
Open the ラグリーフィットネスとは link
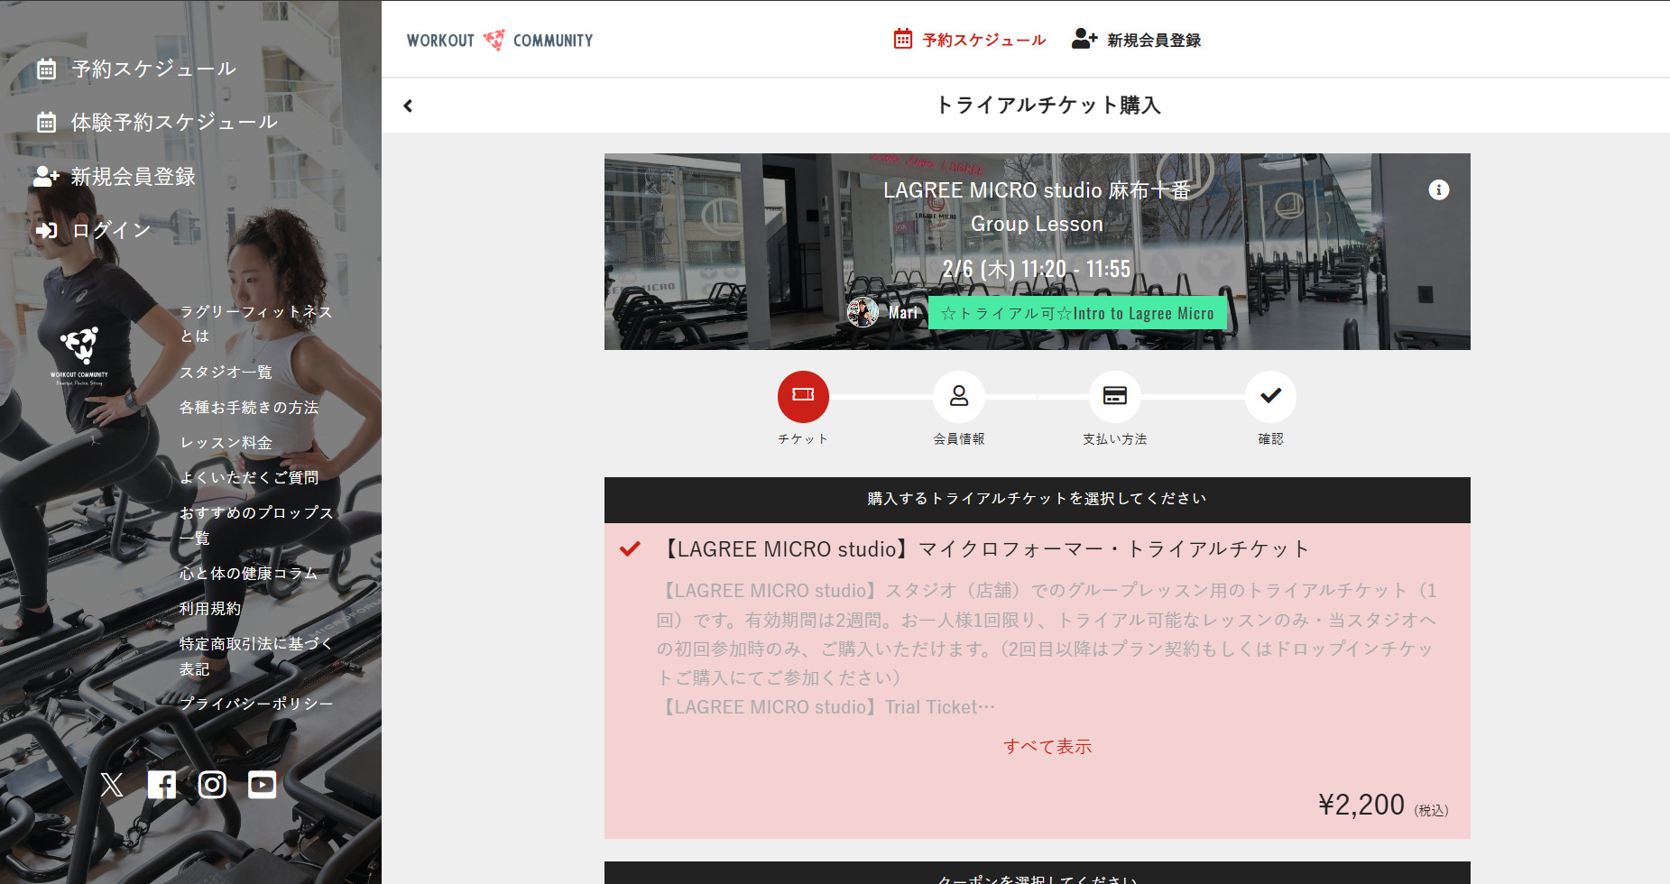(x=256, y=324)
